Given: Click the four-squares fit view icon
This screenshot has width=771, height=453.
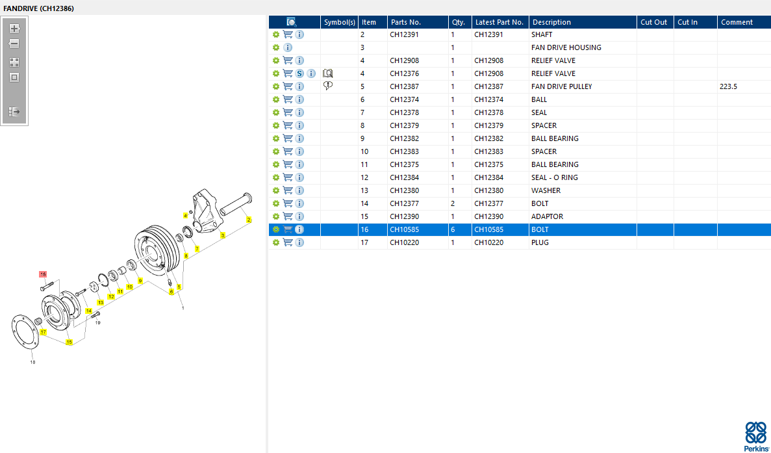Looking at the screenshot, I should tap(14, 62).
